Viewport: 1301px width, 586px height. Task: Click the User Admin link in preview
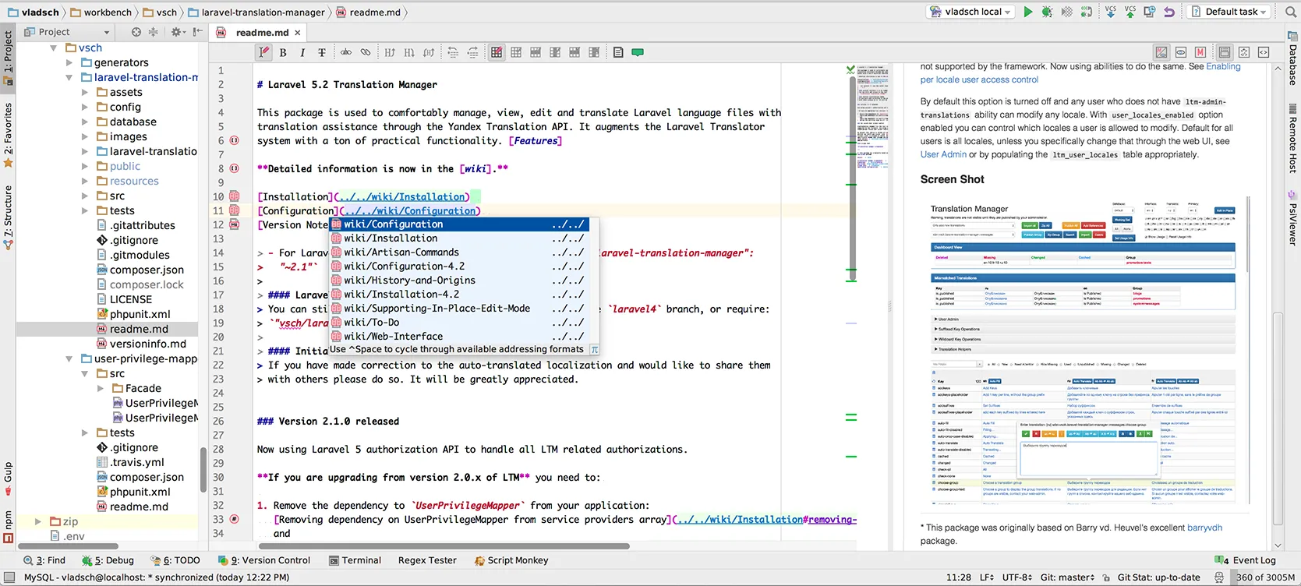point(942,154)
